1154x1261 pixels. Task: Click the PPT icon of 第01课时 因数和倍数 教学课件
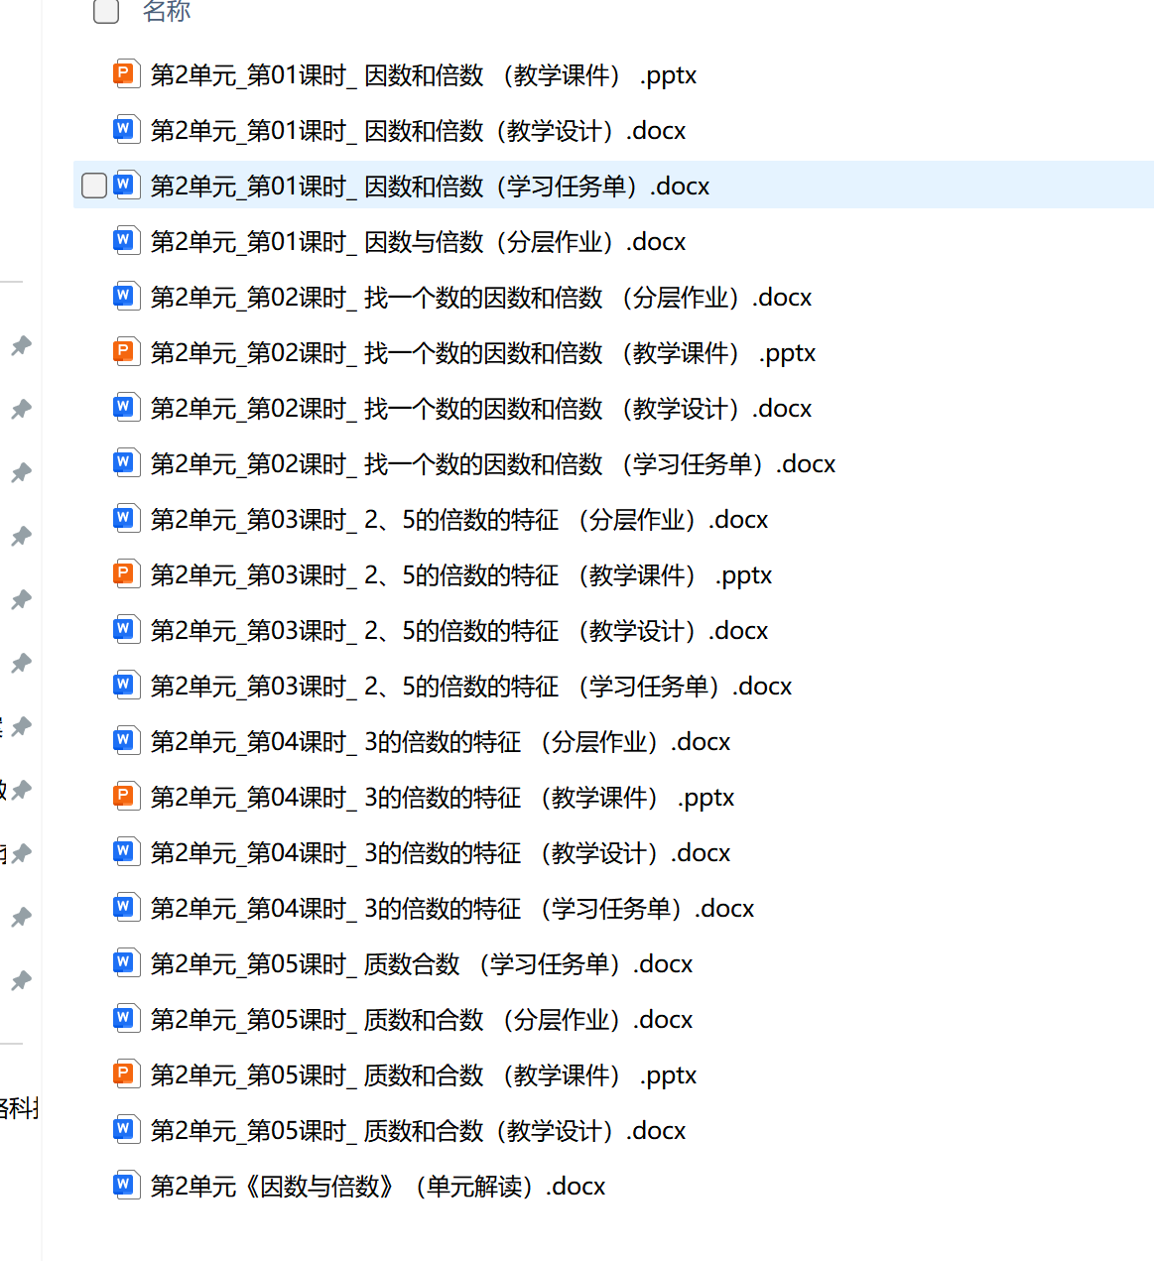(x=124, y=73)
